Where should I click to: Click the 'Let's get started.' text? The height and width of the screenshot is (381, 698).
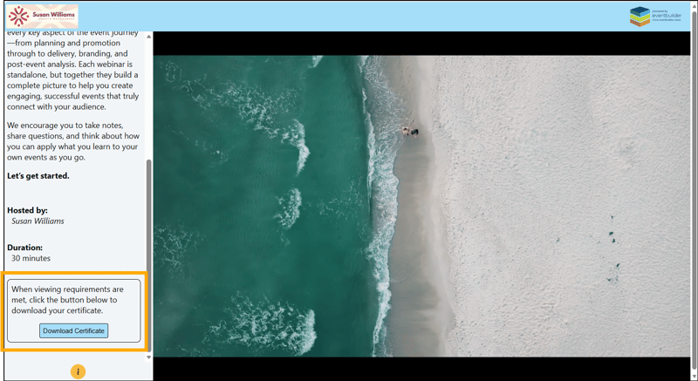coord(38,175)
